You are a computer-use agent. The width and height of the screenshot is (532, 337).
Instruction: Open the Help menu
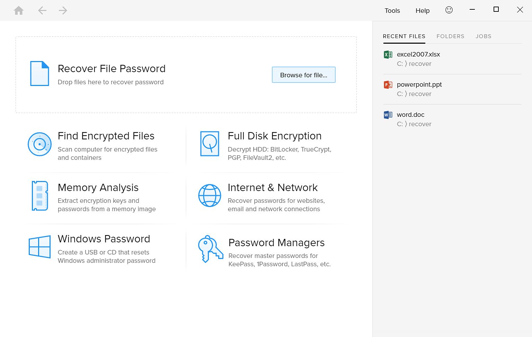click(x=423, y=11)
